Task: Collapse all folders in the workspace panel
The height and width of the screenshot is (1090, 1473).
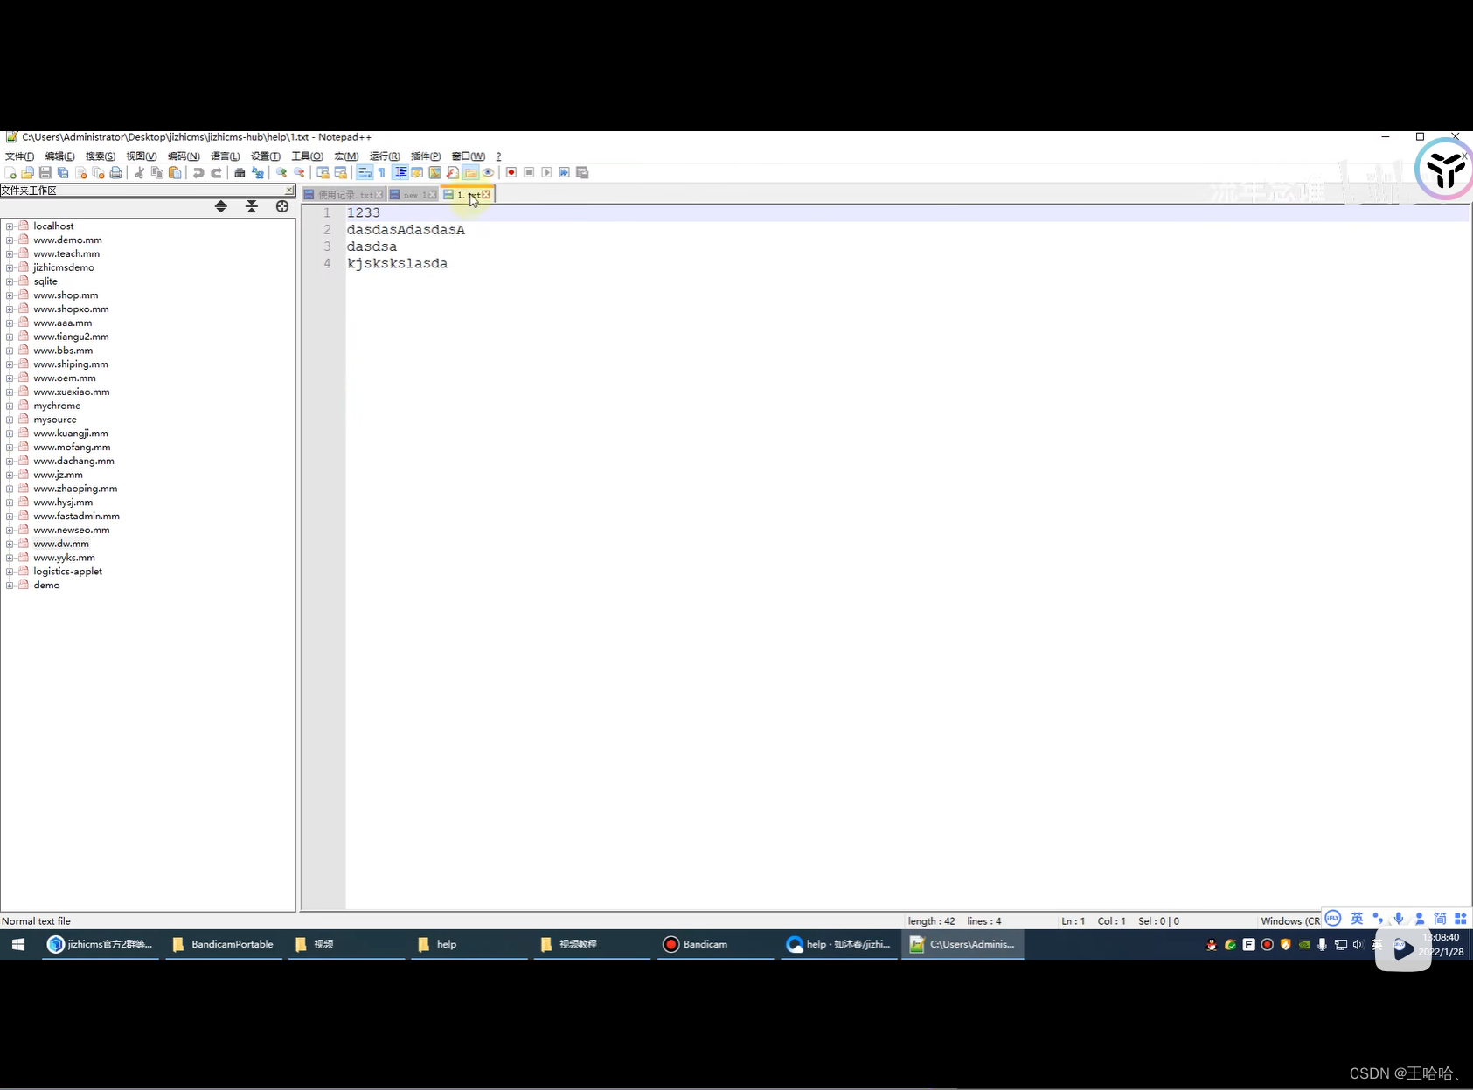Action: tap(252, 206)
